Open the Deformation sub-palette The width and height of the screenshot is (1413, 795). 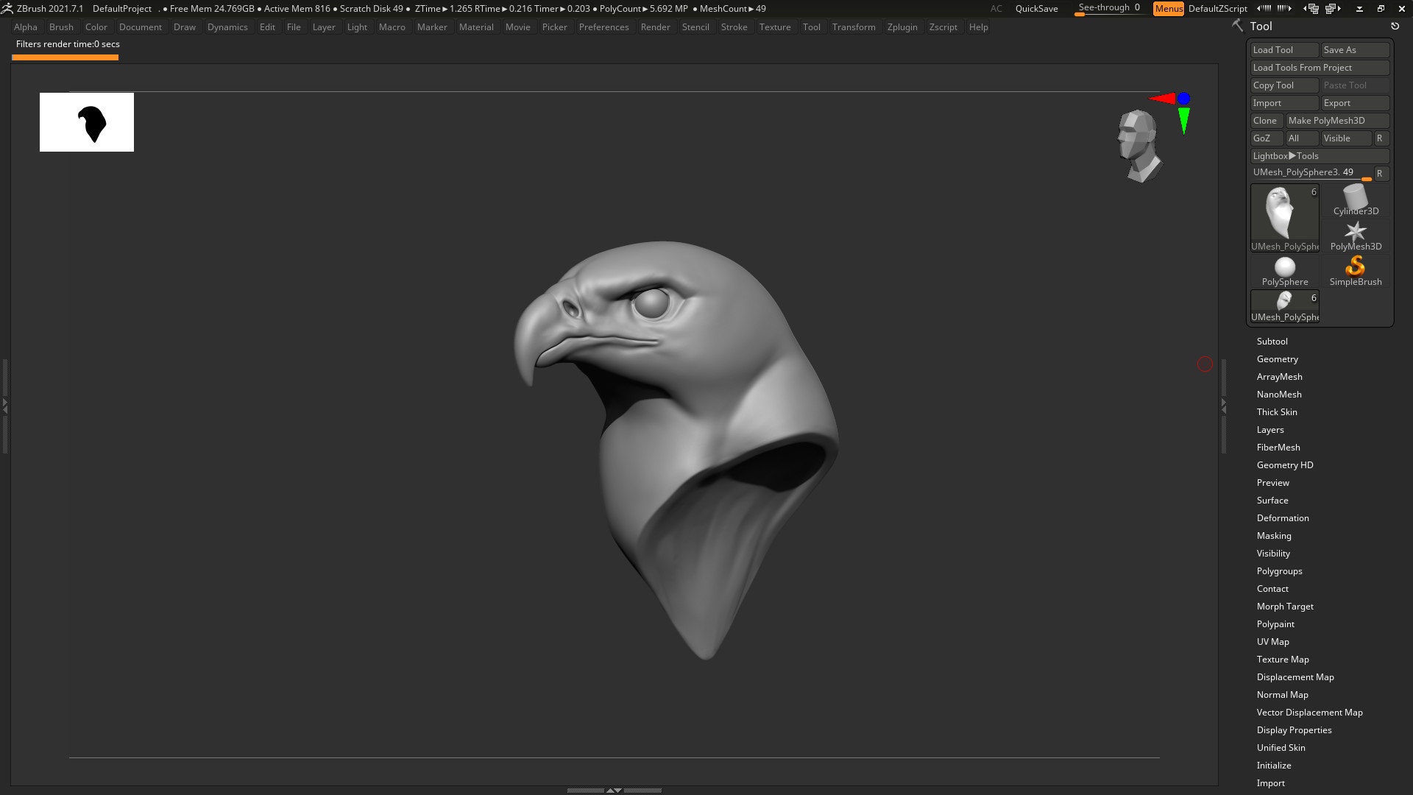click(x=1282, y=518)
